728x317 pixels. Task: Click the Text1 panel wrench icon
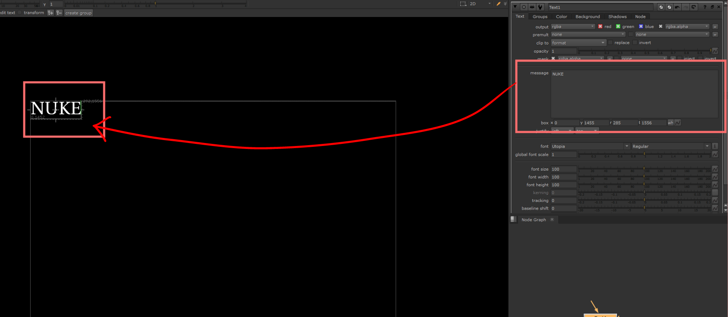[540, 7]
